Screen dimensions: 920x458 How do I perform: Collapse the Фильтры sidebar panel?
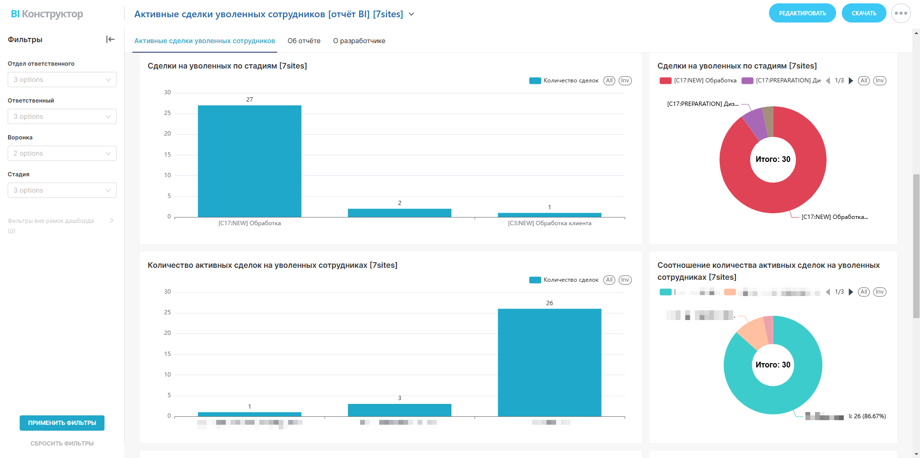pyautogui.click(x=110, y=39)
